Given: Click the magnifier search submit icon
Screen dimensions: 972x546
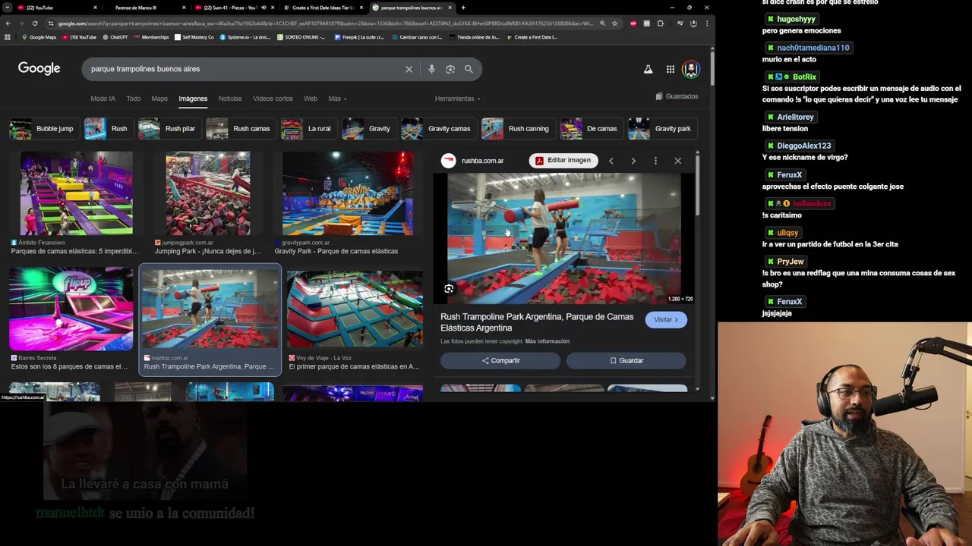Looking at the screenshot, I should click(x=469, y=69).
